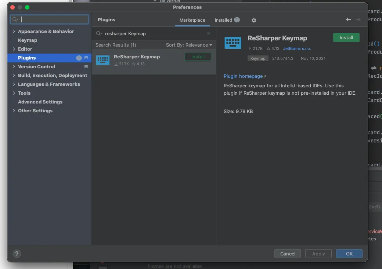
Task: Open Sort By: Relevance dropdown
Action: [x=189, y=45]
